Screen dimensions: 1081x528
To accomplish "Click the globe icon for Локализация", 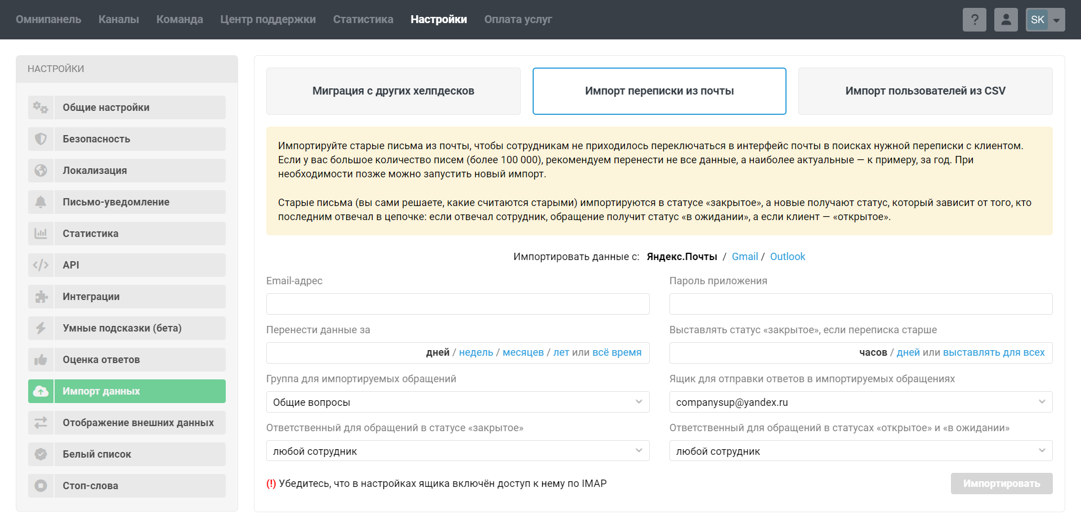I will (x=41, y=171).
